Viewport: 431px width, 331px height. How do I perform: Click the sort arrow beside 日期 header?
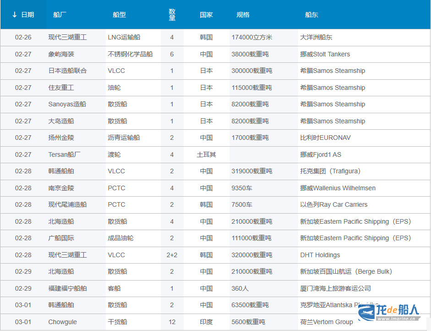pos(15,15)
